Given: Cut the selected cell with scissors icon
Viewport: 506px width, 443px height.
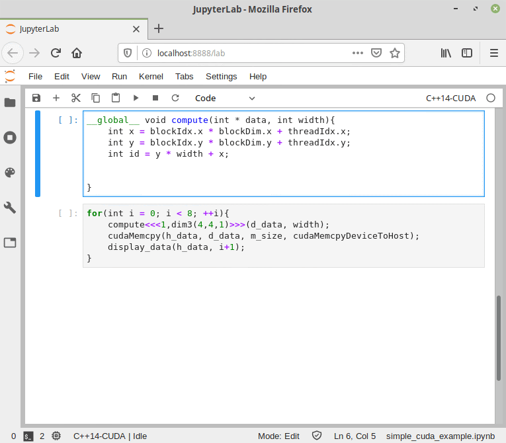Looking at the screenshot, I should (x=76, y=98).
